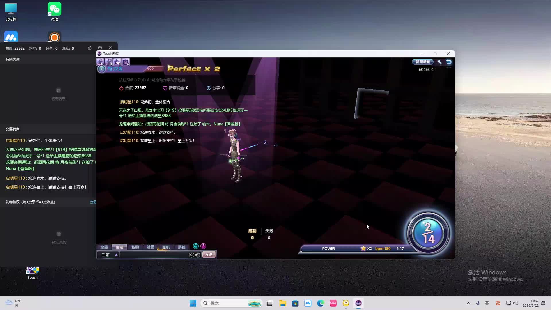Show hidden tray icons with the chevron
Screen dimensions: 551x310
469,303
